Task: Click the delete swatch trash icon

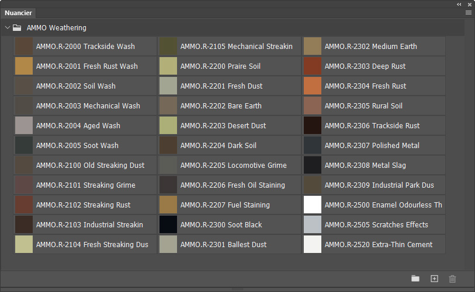Action: tap(452, 279)
